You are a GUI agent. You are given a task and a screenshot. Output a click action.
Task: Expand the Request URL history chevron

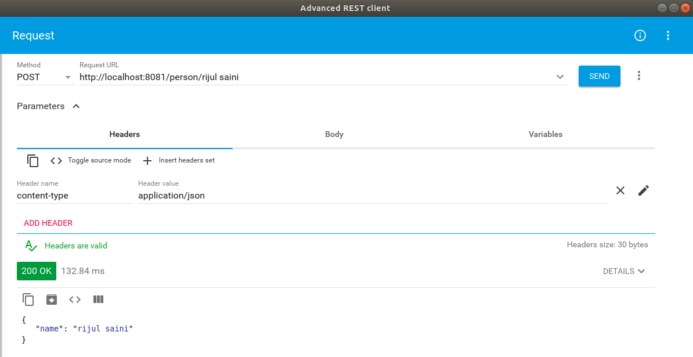click(560, 77)
